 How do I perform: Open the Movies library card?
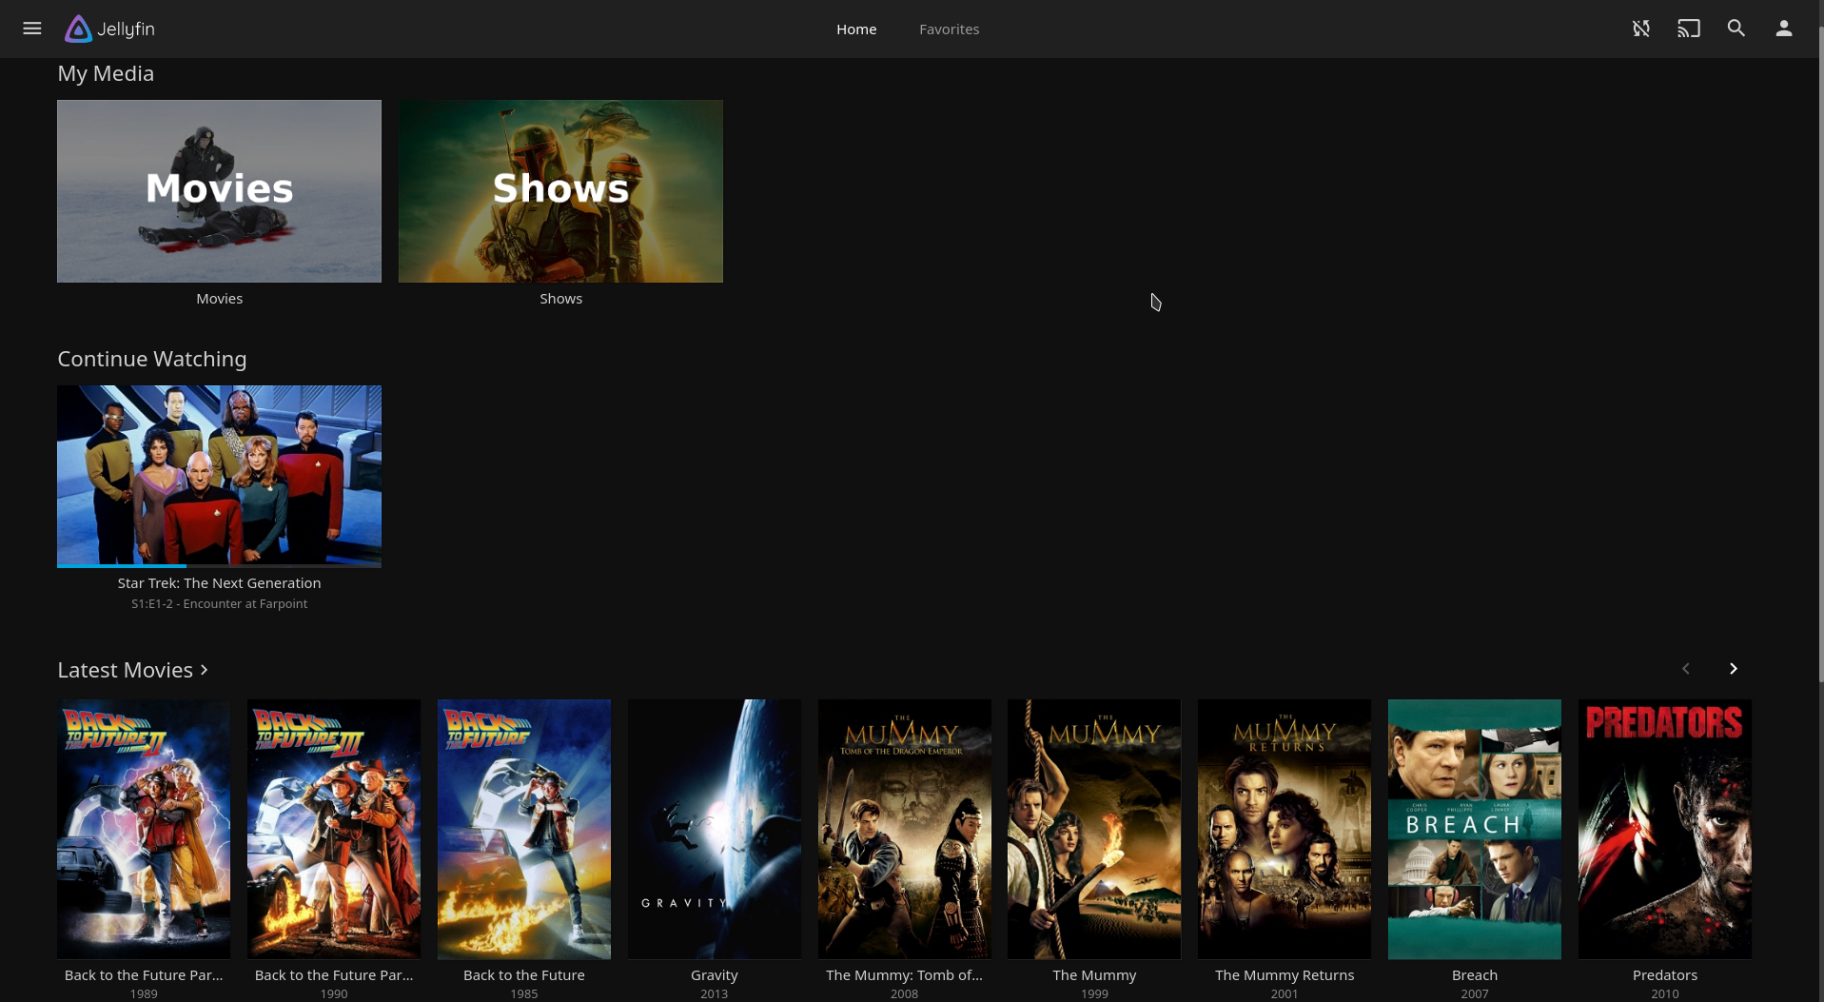click(x=219, y=191)
